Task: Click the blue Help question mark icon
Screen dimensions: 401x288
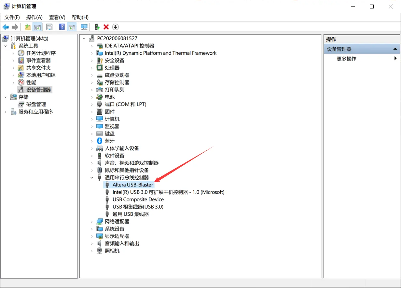Action: point(62,27)
